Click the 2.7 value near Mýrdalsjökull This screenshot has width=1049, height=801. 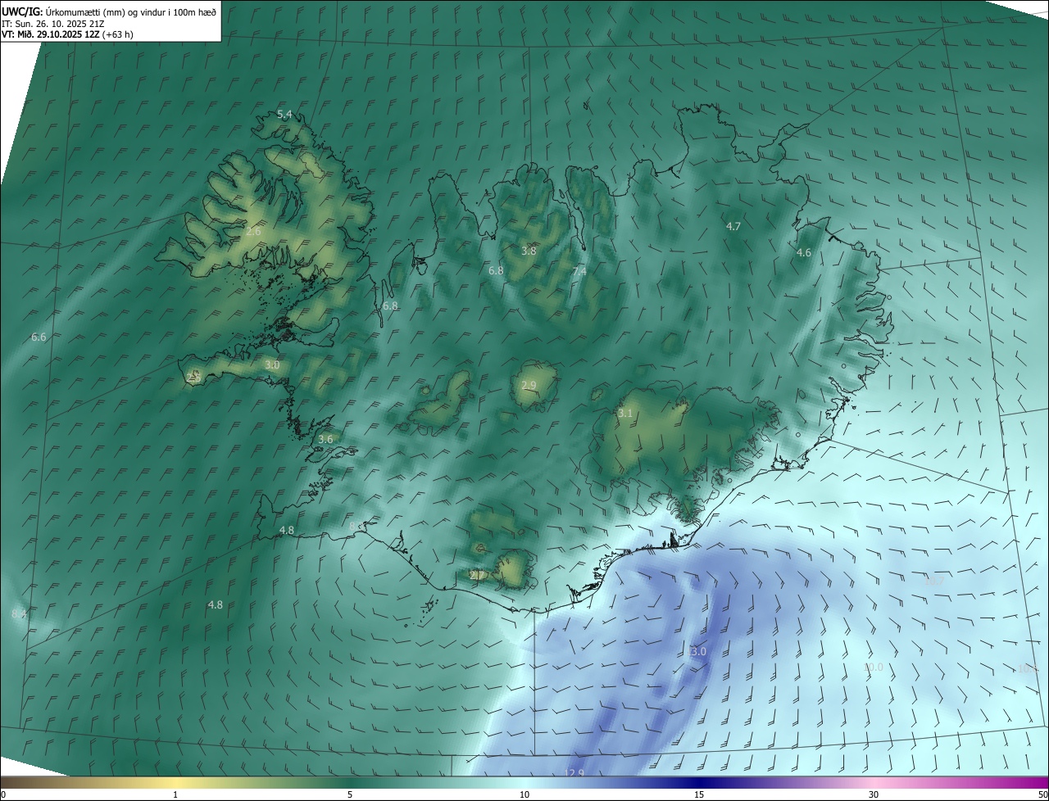(x=477, y=575)
